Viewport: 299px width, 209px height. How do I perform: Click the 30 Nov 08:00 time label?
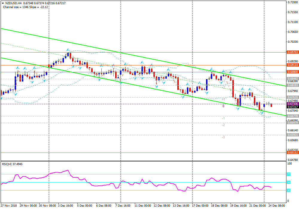(48, 206)
